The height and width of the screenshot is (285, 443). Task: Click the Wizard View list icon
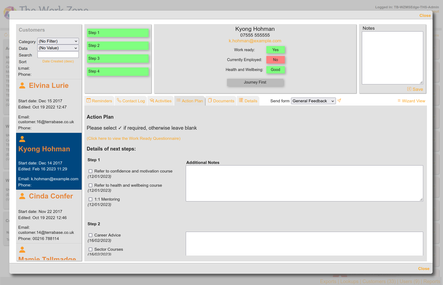click(x=399, y=101)
